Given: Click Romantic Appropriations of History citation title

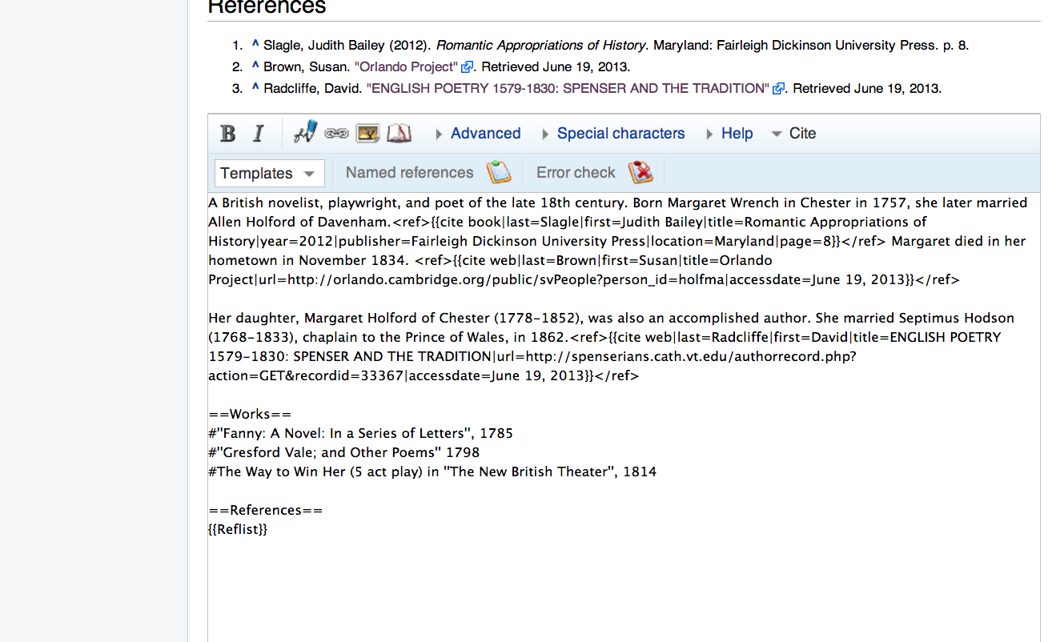Looking at the screenshot, I should (x=540, y=46).
